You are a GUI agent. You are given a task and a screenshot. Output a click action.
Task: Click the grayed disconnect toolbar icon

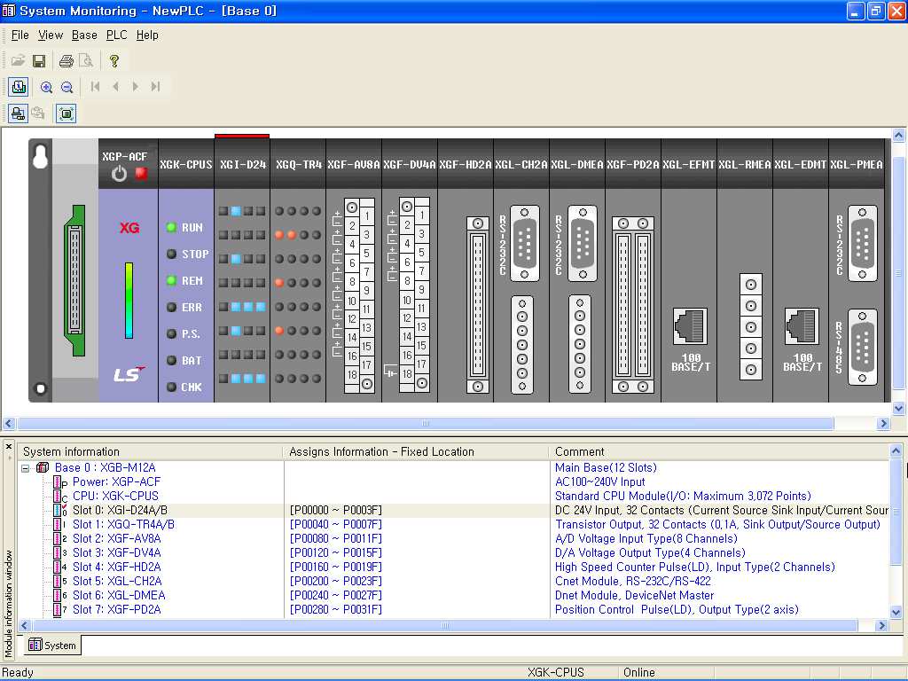tap(38, 113)
